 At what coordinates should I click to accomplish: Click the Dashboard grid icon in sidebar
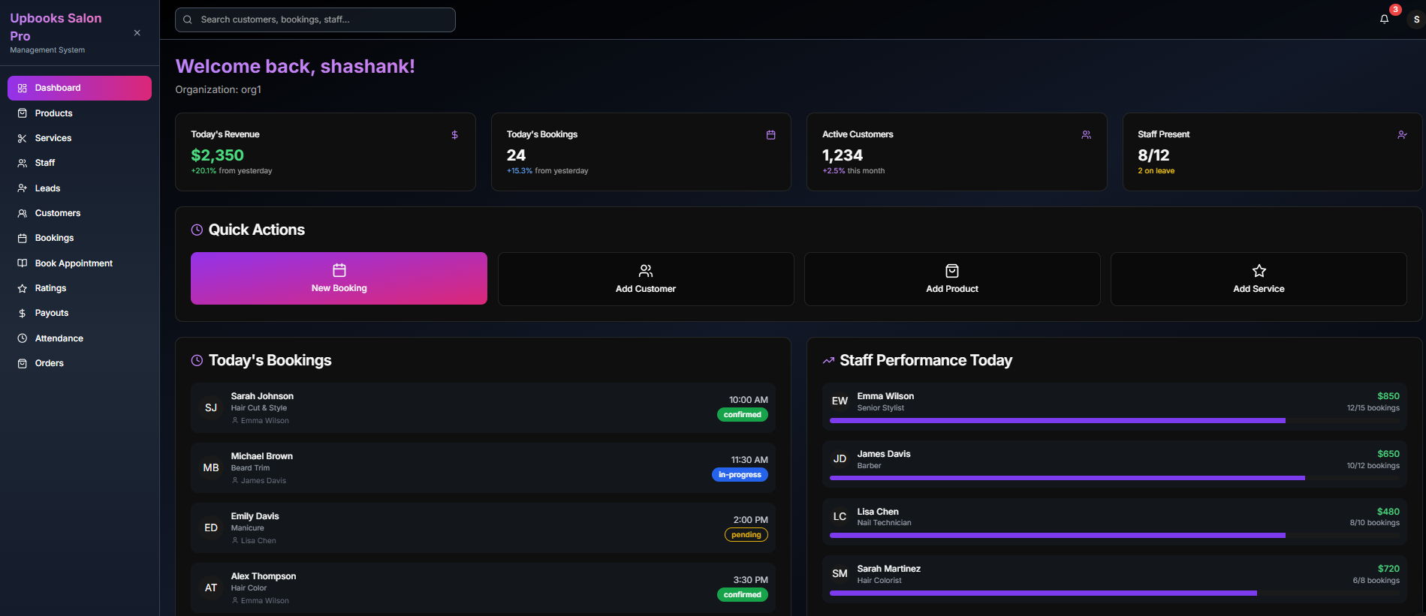click(x=22, y=88)
